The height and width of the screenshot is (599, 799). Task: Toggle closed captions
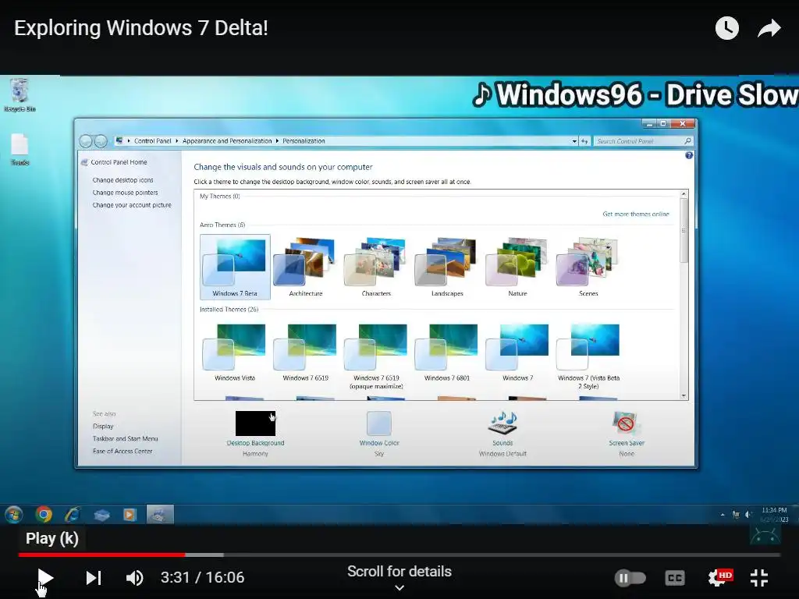[675, 578]
